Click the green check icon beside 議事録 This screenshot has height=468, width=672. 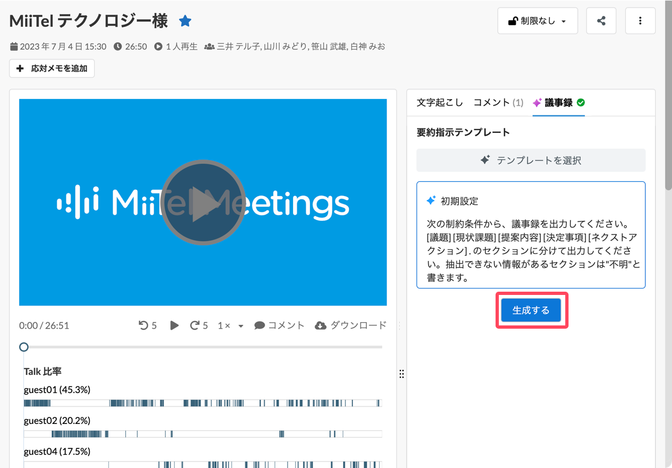pyautogui.click(x=581, y=102)
